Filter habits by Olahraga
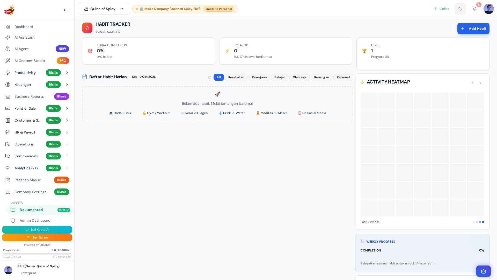The height and width of the screenshot is (280, 497). (299, 77)
